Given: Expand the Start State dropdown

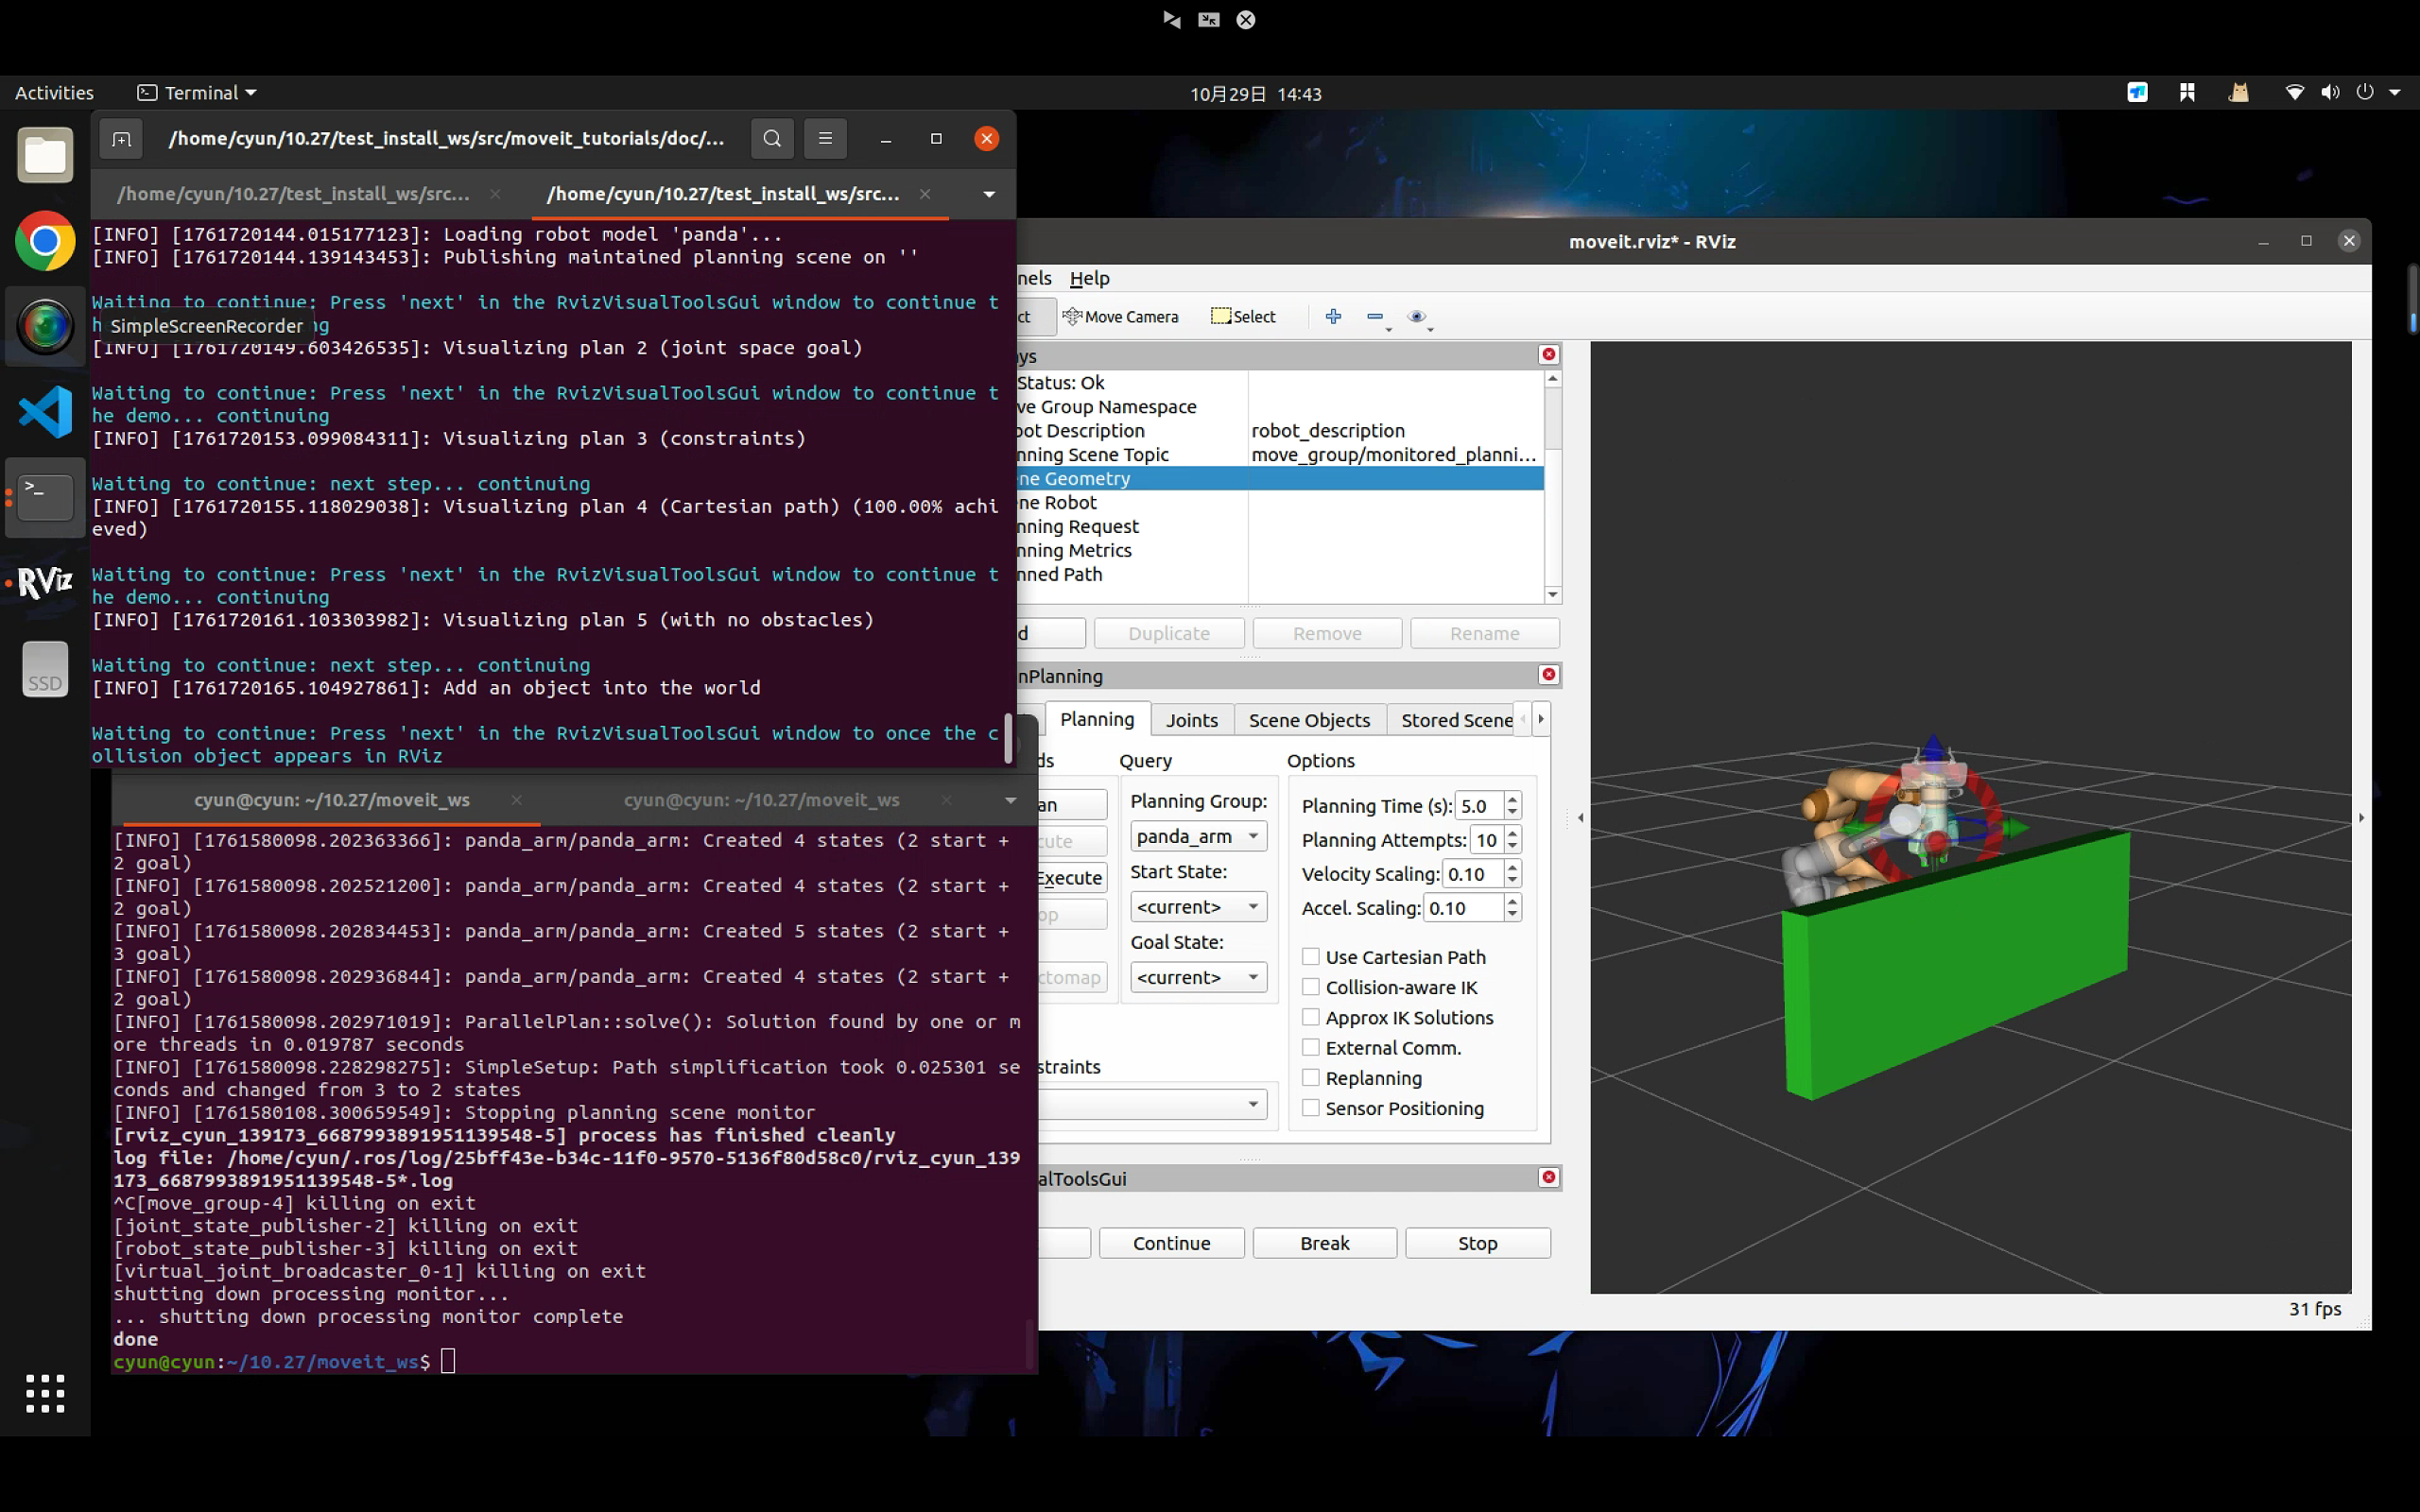Looking at the screenshot, I should pyautogui.click(x=1197, y=907).
